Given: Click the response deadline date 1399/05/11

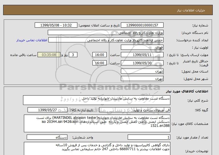Looking at the screenshot, I should tap(142, 55).
